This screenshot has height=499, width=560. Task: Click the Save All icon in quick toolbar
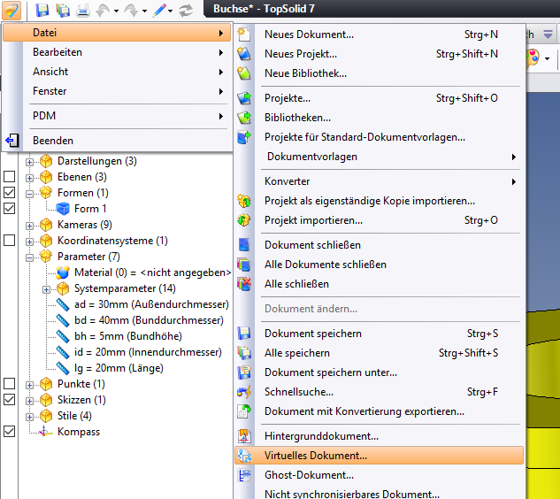(63, 10)
